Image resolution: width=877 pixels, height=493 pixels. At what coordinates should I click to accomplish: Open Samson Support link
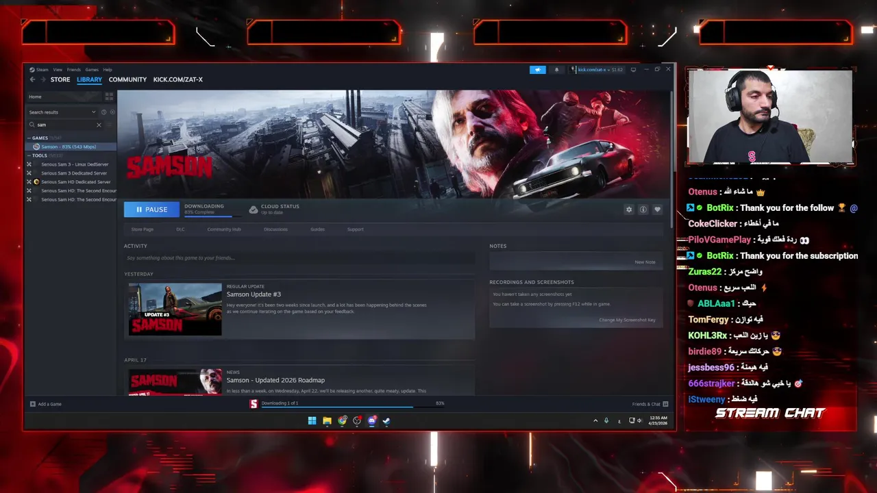tap(355, 229)
